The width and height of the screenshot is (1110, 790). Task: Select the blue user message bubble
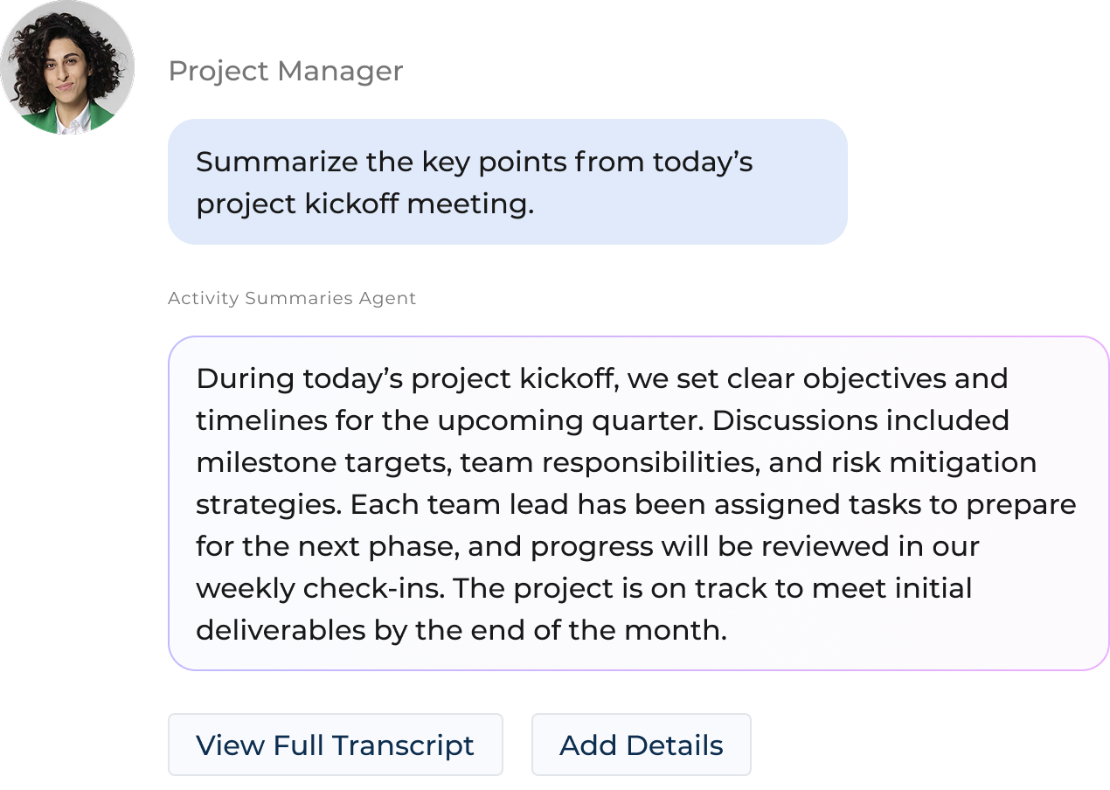coord(507,182)
